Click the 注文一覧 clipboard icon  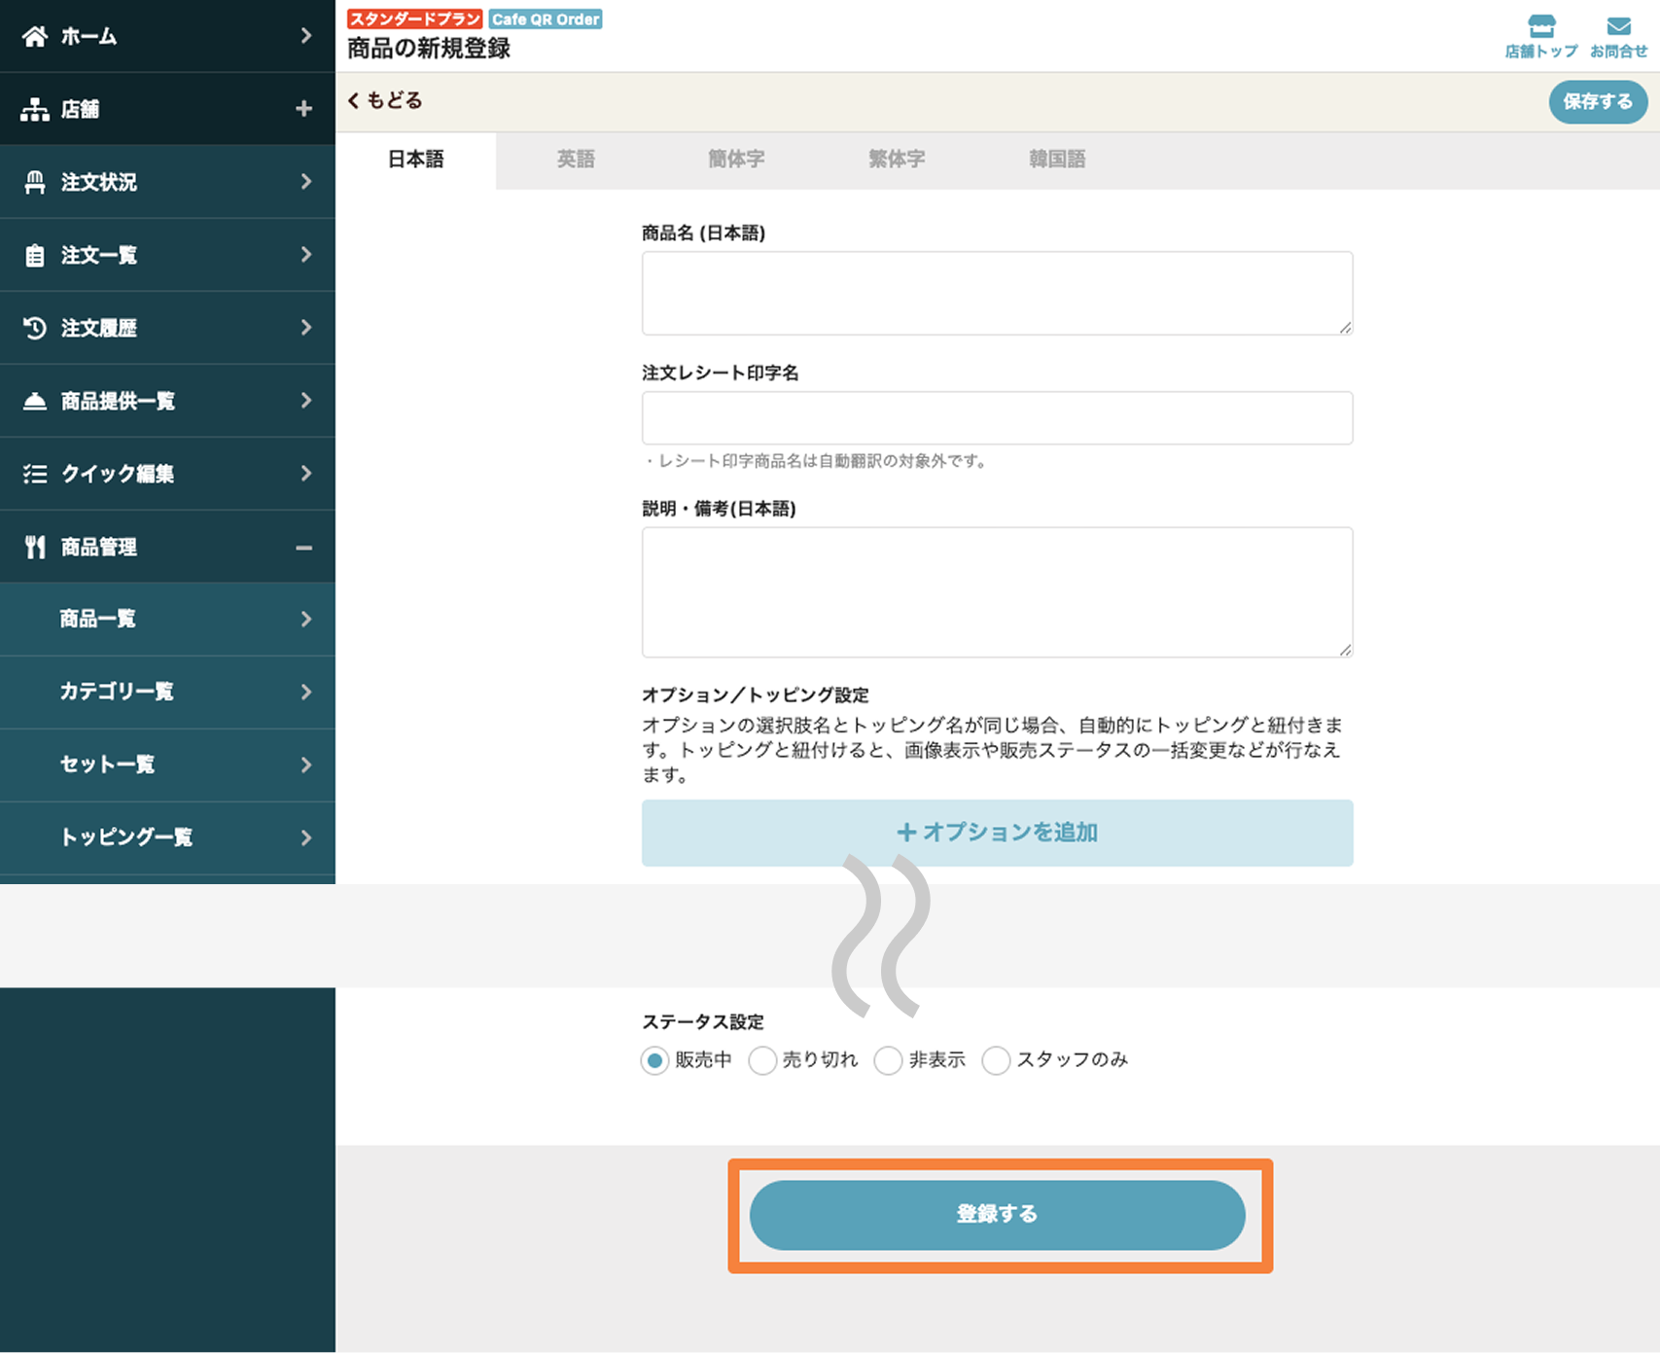tap(35, 256)
